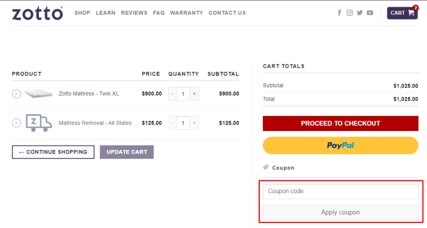Click Apply coupon button
The image size is (427, 228).
[x=340, y=212]
